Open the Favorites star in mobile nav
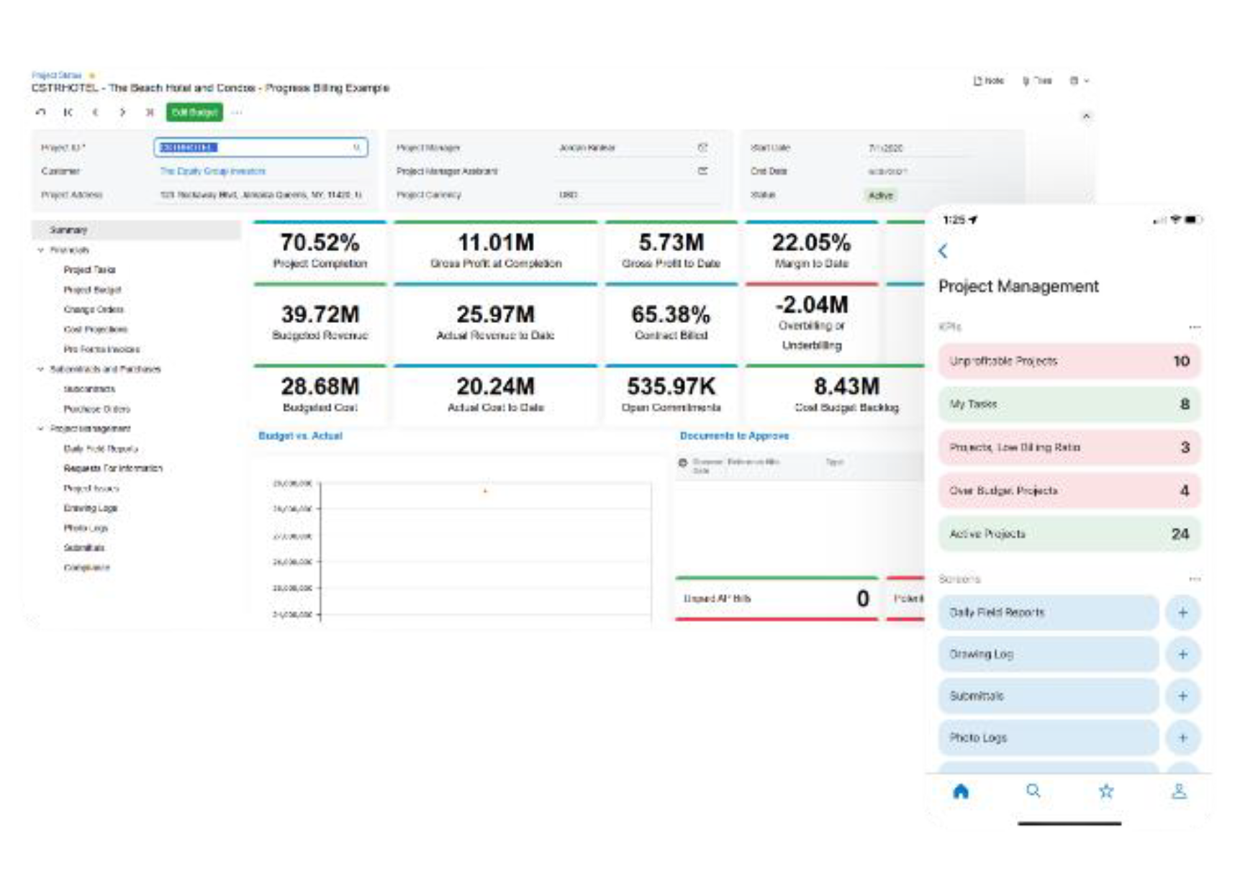The width and height of the screenshot is (1258, 892). pos(1106,791)
